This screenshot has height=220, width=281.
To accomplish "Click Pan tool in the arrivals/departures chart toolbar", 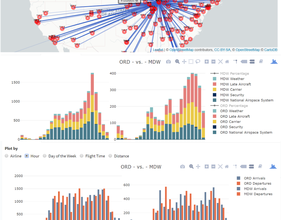I will point(198,167).
